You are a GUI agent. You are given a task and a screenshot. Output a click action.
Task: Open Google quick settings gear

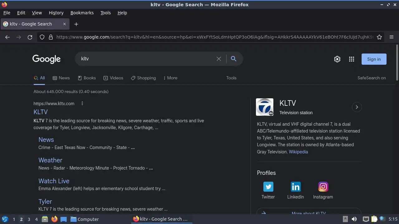337,59
